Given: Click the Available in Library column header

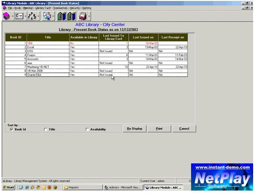Looking at the screenshot, I should coord(84,37).
